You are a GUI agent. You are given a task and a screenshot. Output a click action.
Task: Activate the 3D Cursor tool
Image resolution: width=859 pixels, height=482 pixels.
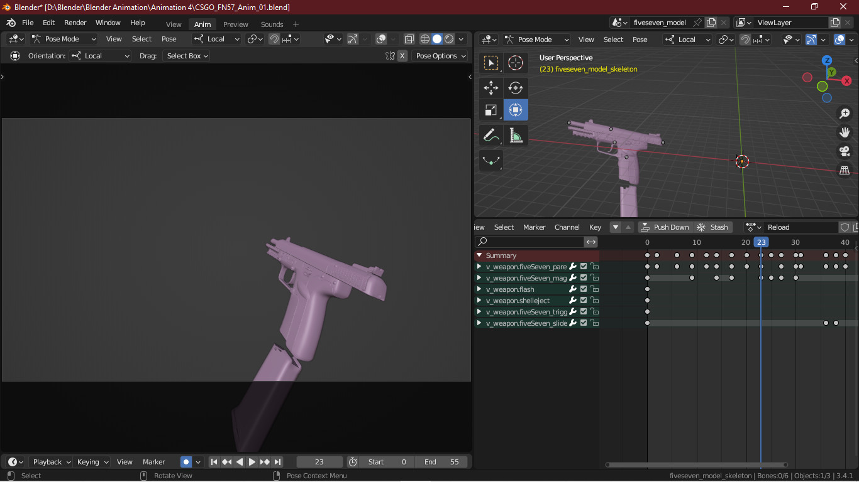click(x=515, y=62)
